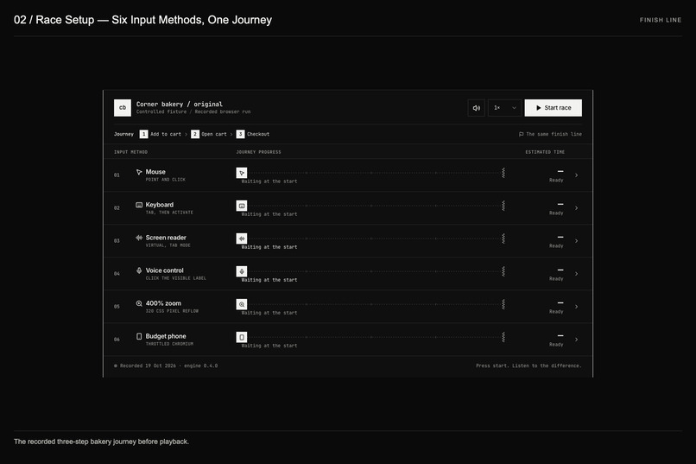Expand the 400% zoom row chevron
696x464 pixels.
click(577, 307)
